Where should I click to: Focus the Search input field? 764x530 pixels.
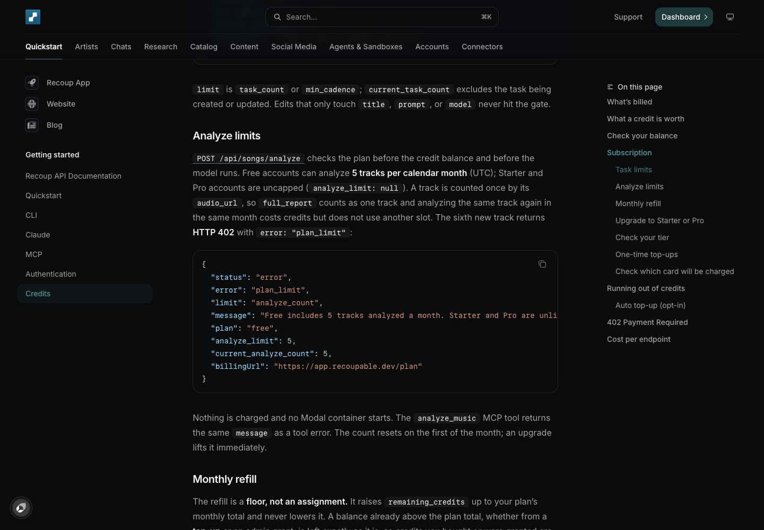coord(382,17)
